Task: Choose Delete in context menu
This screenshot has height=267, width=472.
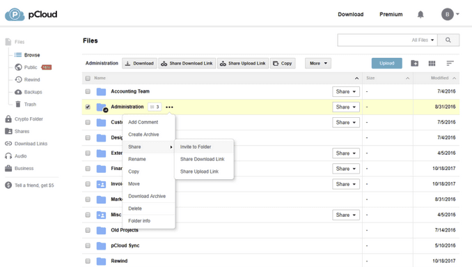Action: click(x=149, y=208)
